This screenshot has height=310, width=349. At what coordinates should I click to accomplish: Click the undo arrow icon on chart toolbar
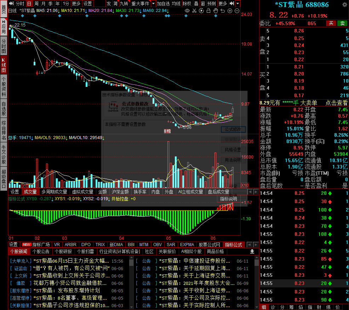223,11
